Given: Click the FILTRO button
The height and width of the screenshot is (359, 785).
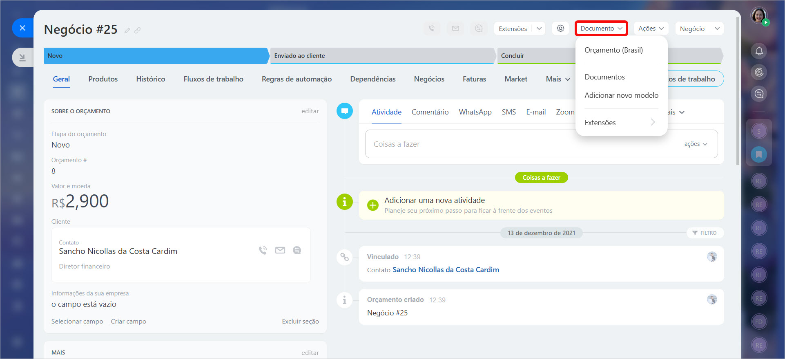Looking at the screenshot, I should (705, 233).
